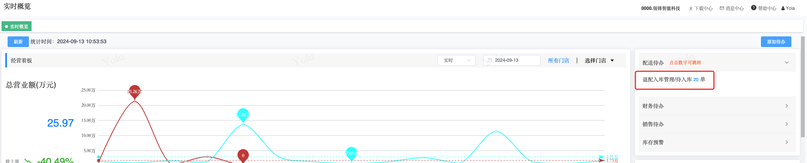Select the 实时概览 tab
Image resolution: width=807 pixels, height=163 pixels.
(17, 27)
